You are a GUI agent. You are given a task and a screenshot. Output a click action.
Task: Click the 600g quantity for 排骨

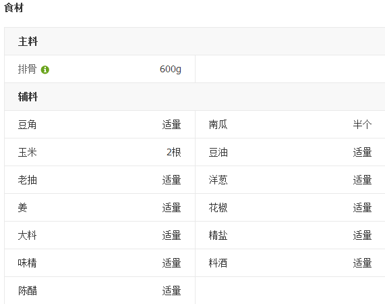coord(171,69)
